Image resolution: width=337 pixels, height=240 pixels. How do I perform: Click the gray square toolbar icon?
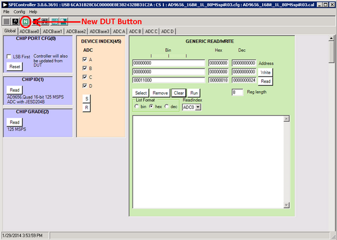pyautogui.click(x=7, y=21)
